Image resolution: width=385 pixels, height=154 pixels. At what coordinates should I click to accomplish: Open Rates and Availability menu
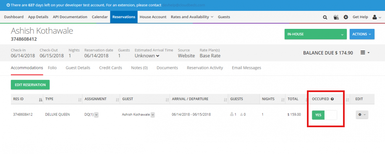pos(192,17)
